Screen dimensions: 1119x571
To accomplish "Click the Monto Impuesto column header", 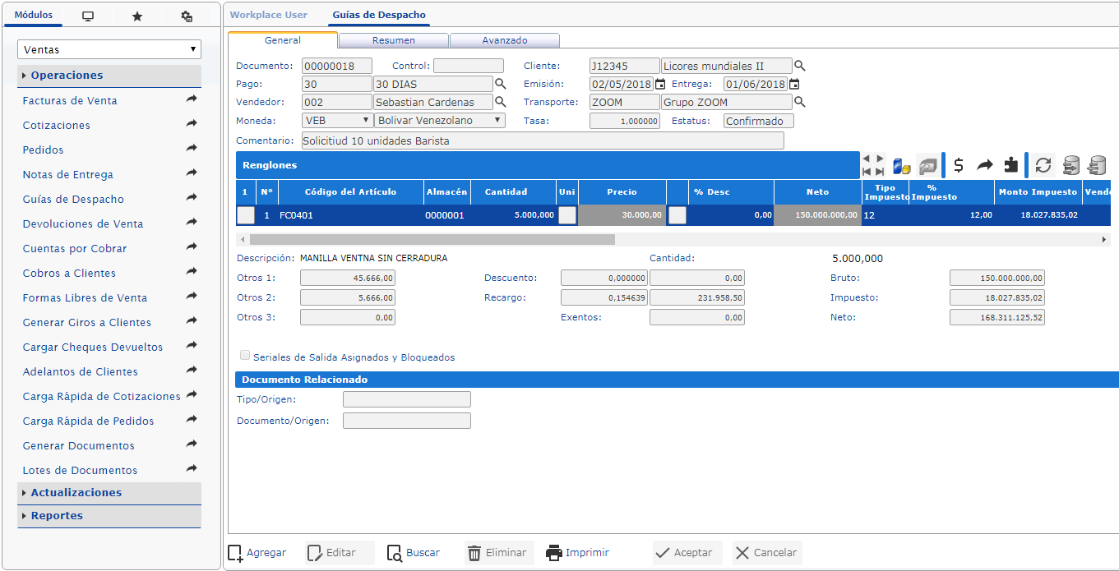I will click(x=1038, y=191).
